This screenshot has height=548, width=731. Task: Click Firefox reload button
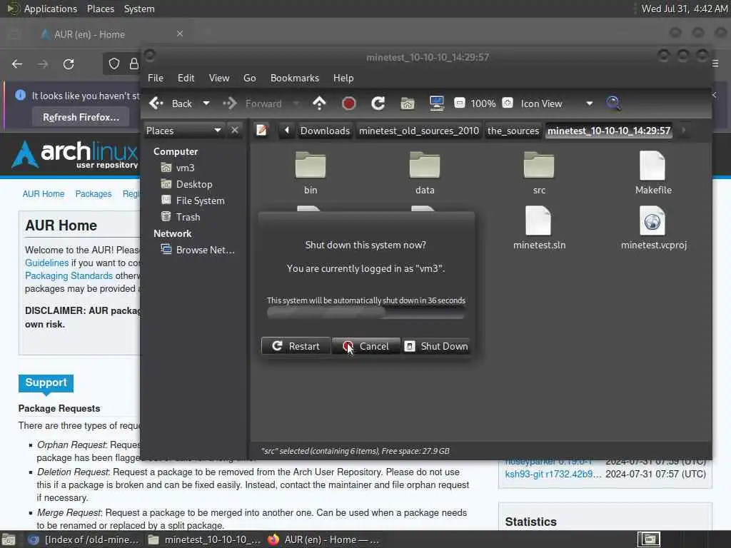tap(69, 64)
